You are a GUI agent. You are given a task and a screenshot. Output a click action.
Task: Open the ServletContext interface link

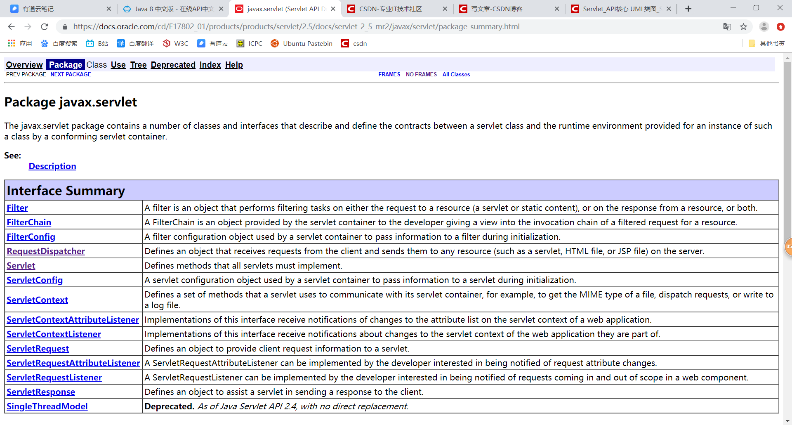click(x=37, y=300)
